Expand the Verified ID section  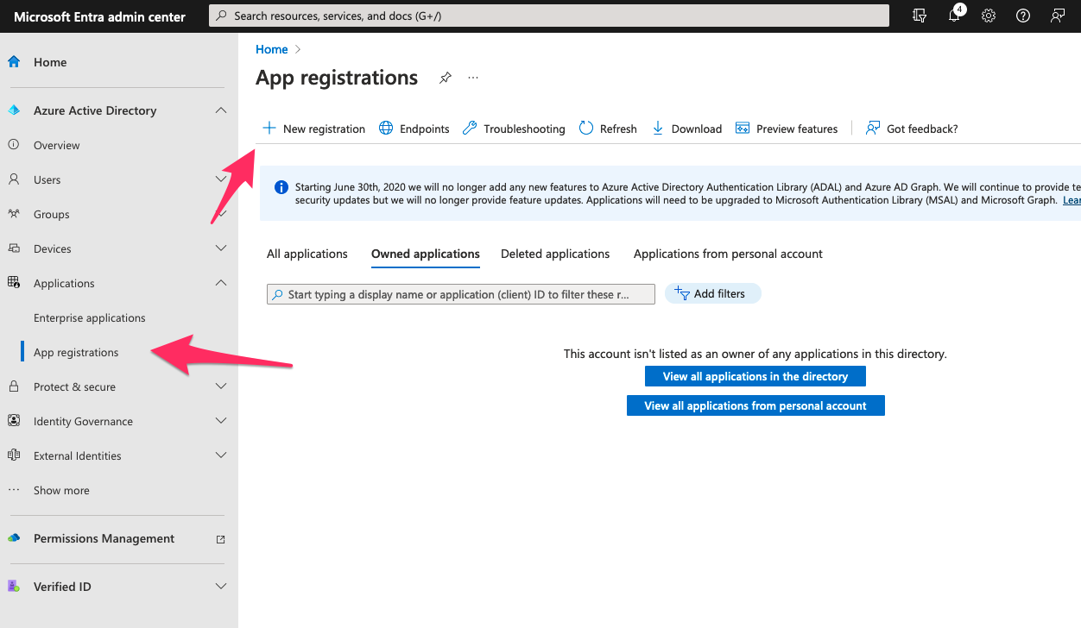click(221, 587)
